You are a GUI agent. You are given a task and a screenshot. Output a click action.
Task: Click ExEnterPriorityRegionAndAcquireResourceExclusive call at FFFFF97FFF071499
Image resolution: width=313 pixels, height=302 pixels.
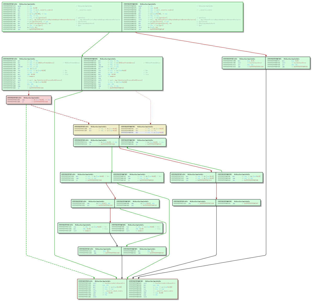39,20
